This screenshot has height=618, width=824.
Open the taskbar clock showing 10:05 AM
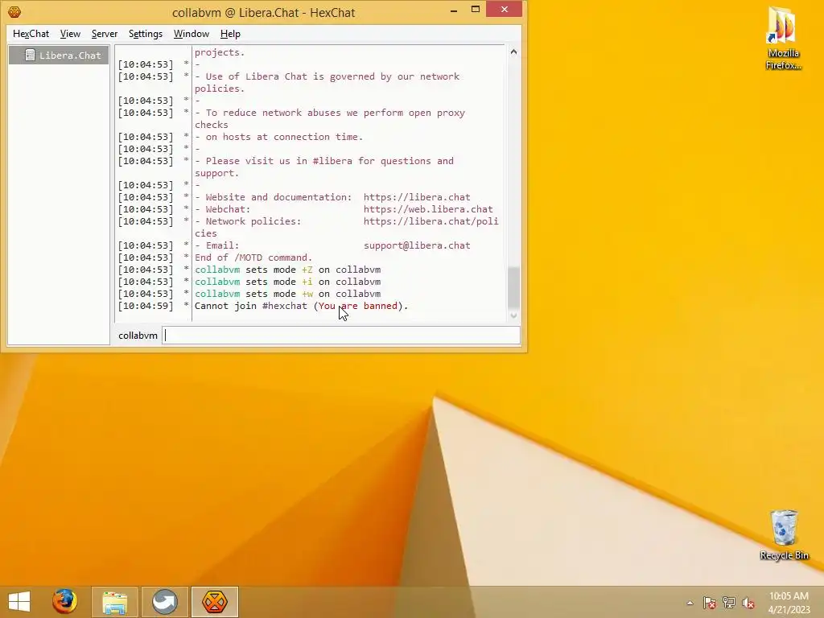(789, 603)
